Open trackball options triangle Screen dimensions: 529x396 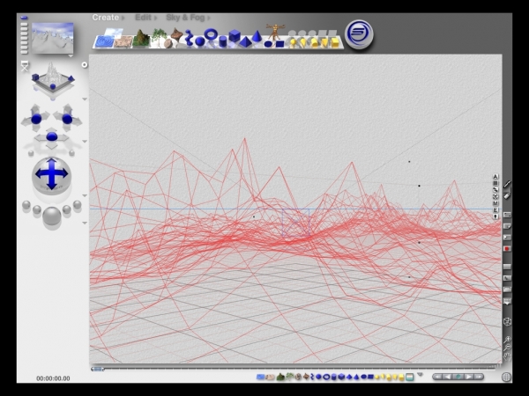coord(85,195)
